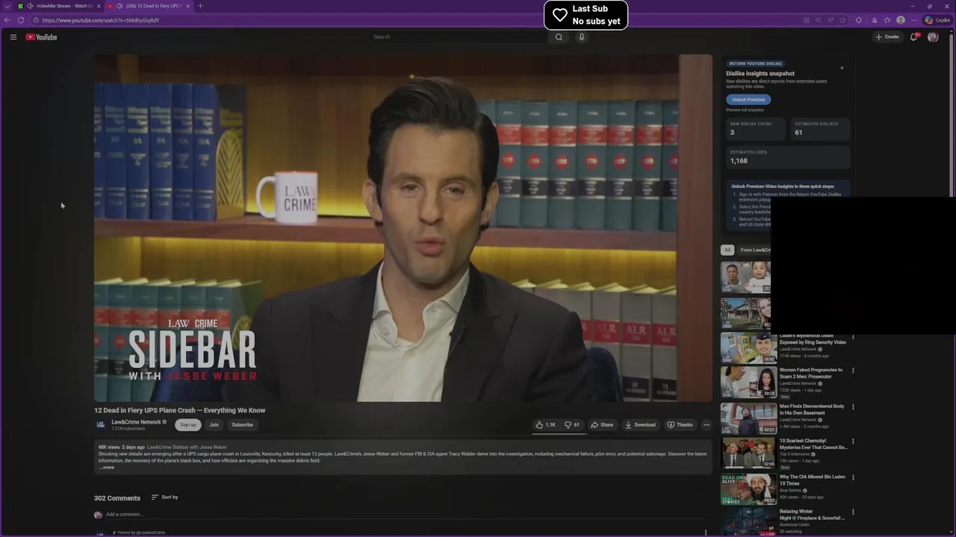Click the main video player
Image resolution: width=956 pixels, height=537 pixels.
[x=403, y=228]
